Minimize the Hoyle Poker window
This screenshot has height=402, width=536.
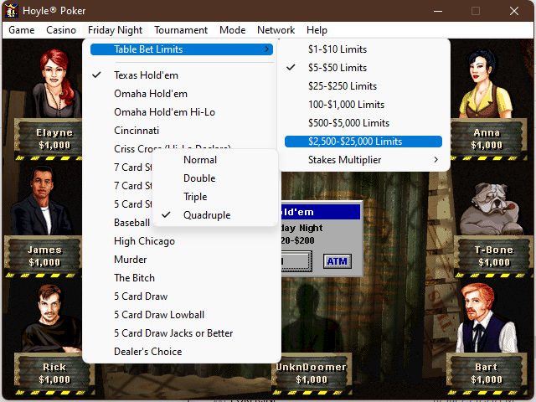coord(438,11)
